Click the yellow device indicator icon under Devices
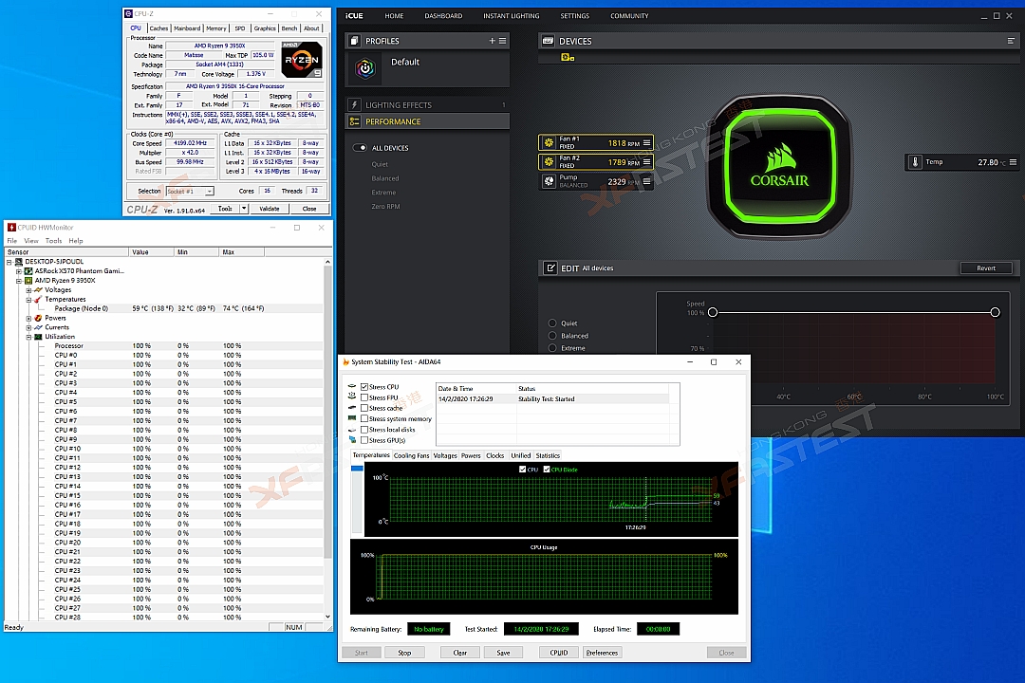The image size is (1025, 683). click(x=568, y=58)
